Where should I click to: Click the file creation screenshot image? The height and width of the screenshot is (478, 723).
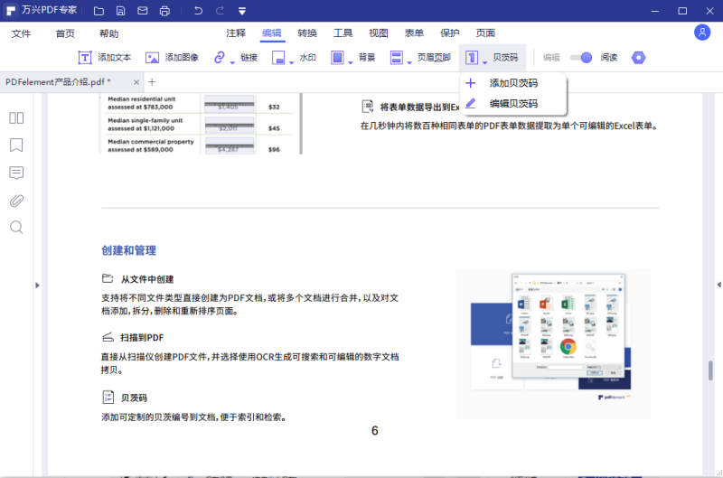553,344
